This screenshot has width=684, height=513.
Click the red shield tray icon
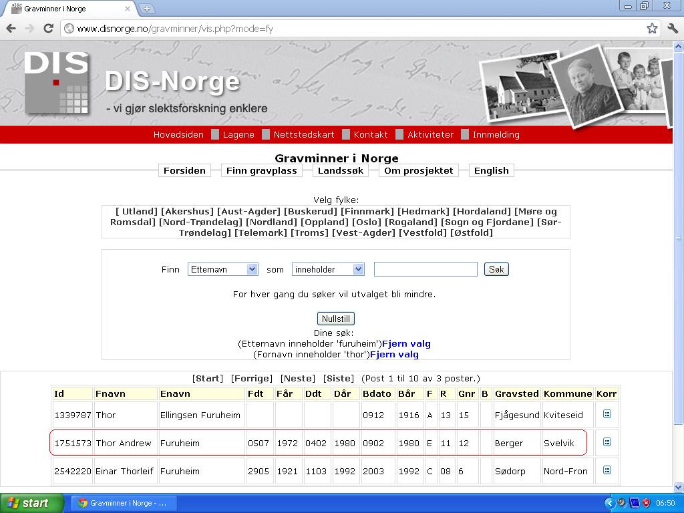tap(646, 503)
